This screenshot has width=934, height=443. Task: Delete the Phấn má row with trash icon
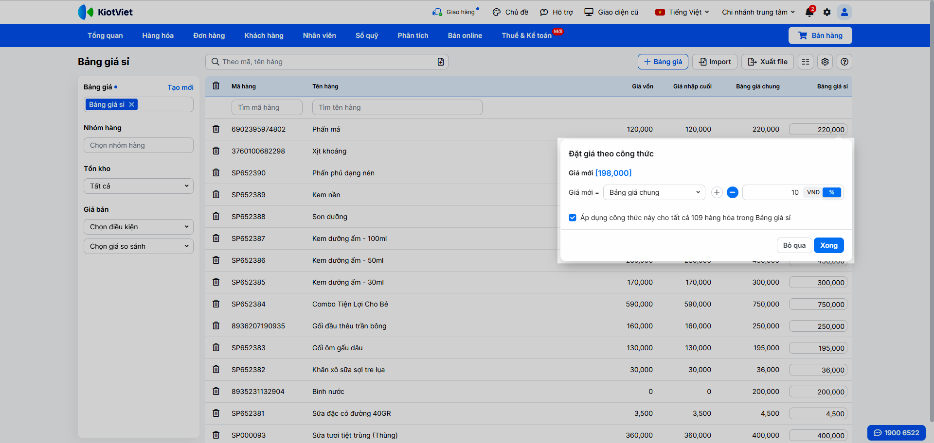(x=216, y=129)
